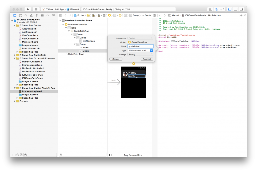Open the Symbol navigator

click(x=20, y=15)
